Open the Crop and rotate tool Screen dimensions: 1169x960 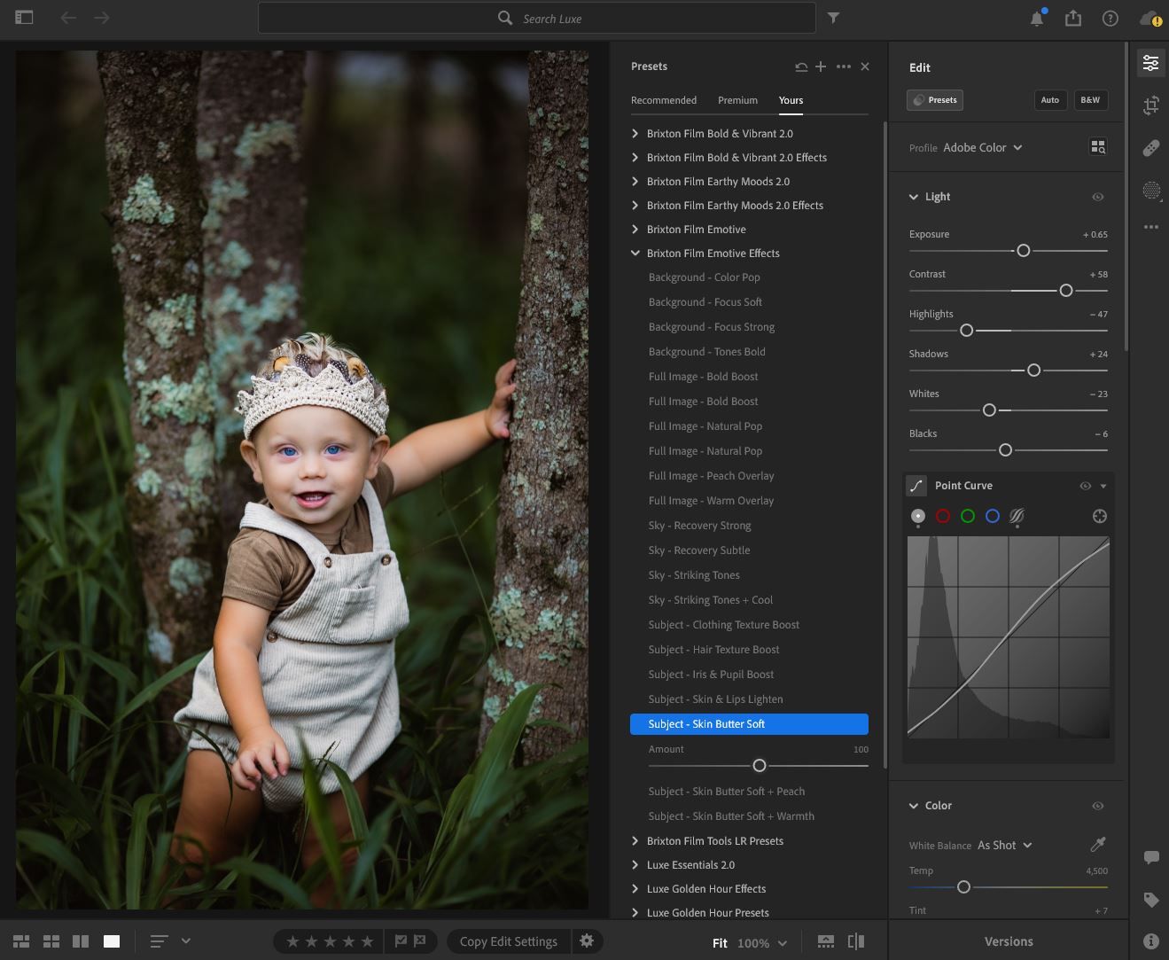(1150, 105)
